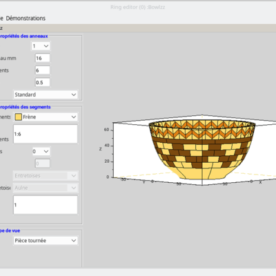The height and width of the screenshot is (276, 276).
Task: Click the segment range box showing 1:6
Action: pyautogui.click(x=46, y=134)
